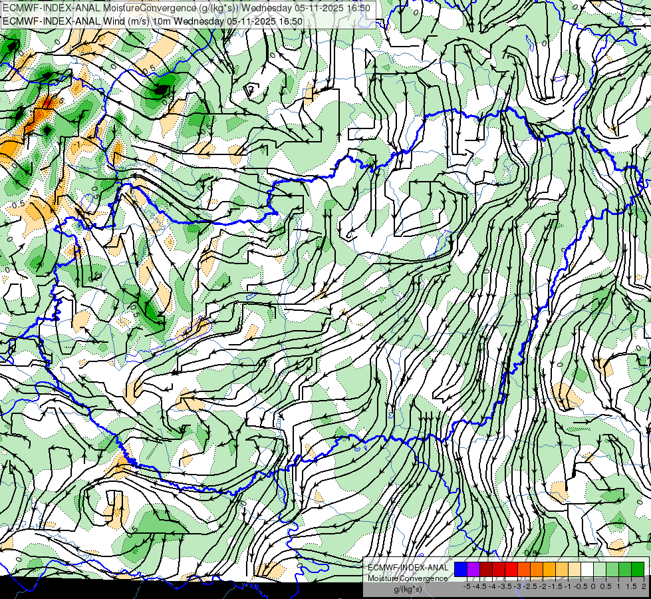The width and height of the screenshot is (651, 599).
Task: Pick the legend swatch between -4 and -3.5
Action: [x=499, y=570]
